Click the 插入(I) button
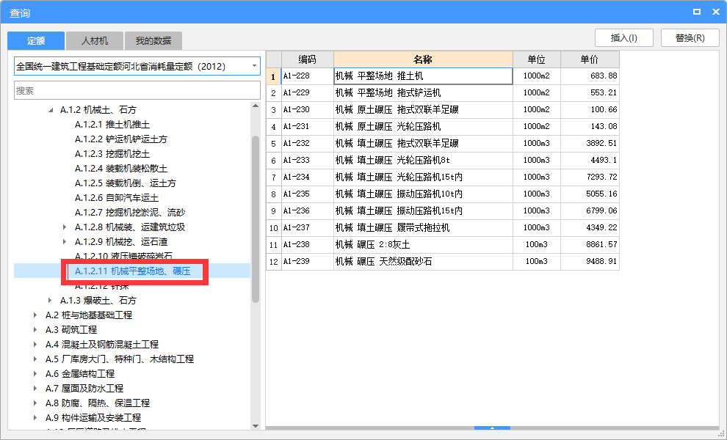Screen dimensions: 727x440 click(624, 38)
